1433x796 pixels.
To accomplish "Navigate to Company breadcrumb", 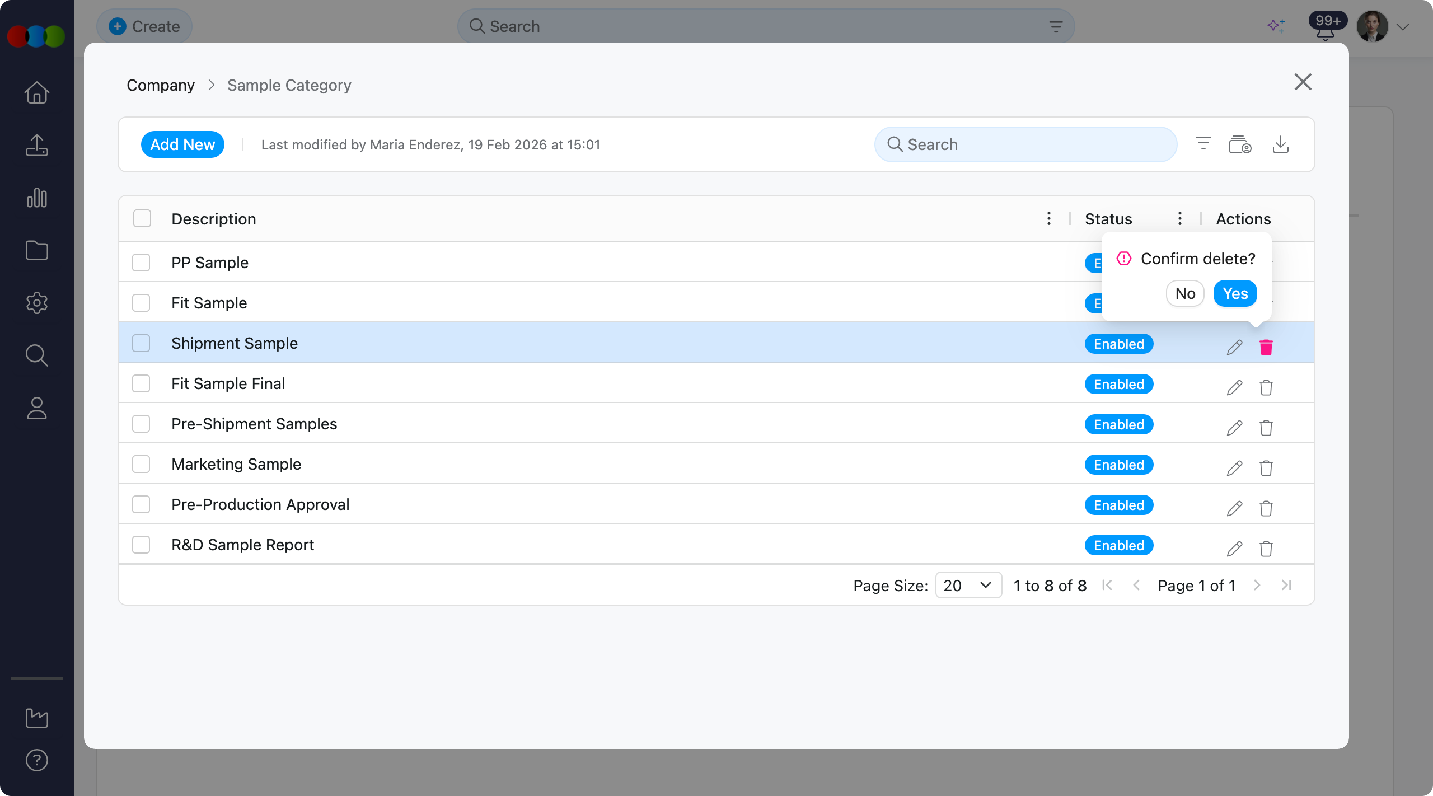I will tap(161, 85).
